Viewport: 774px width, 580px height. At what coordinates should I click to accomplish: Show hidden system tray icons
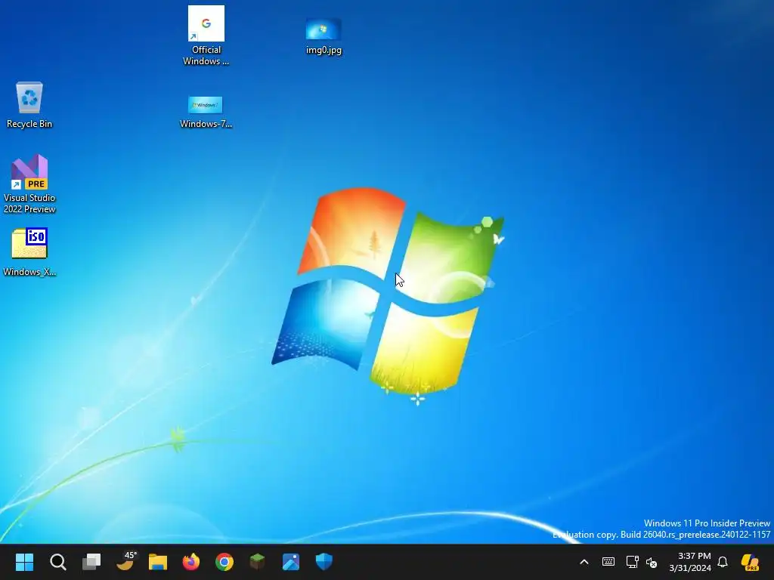pyautogui.click(x=584, y=562)
